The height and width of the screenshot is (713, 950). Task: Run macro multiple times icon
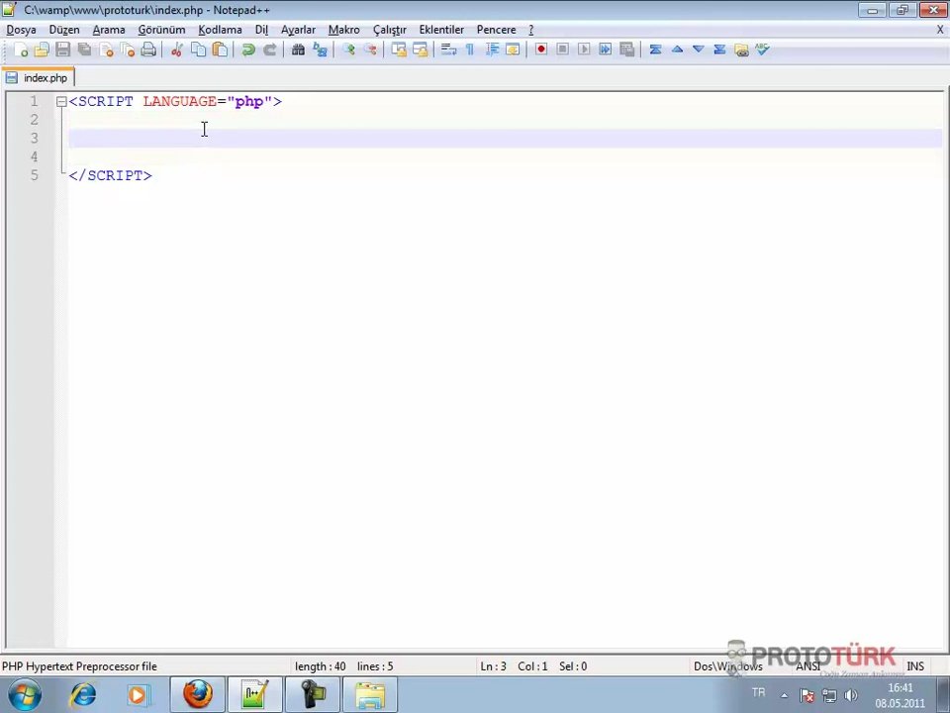pos(606,50)
